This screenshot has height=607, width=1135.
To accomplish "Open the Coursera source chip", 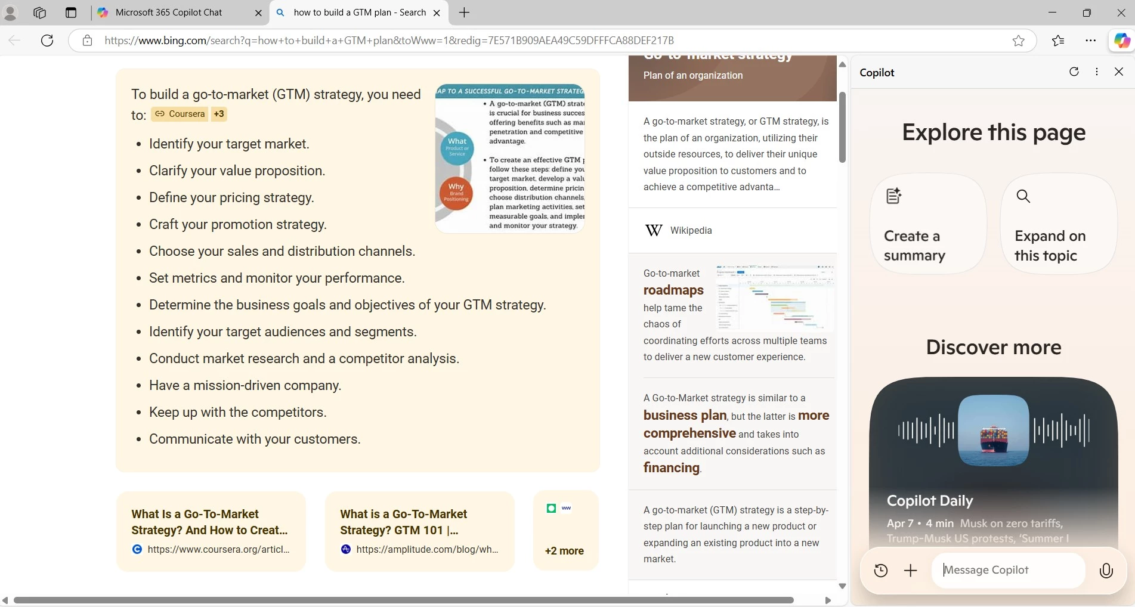I will tap(180, 114).
